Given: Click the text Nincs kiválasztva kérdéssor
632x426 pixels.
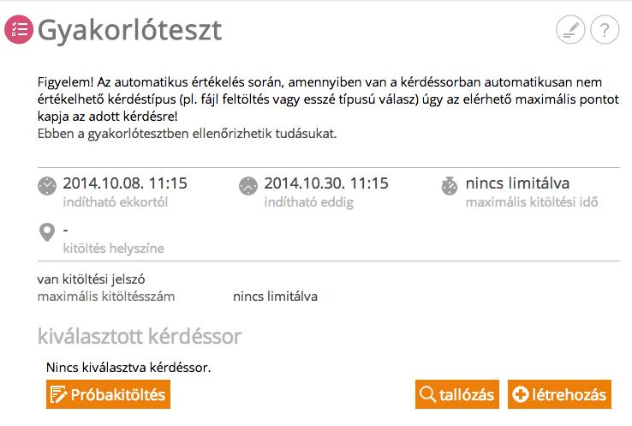Looking at the screenshot, I should (x=128, y=368).
